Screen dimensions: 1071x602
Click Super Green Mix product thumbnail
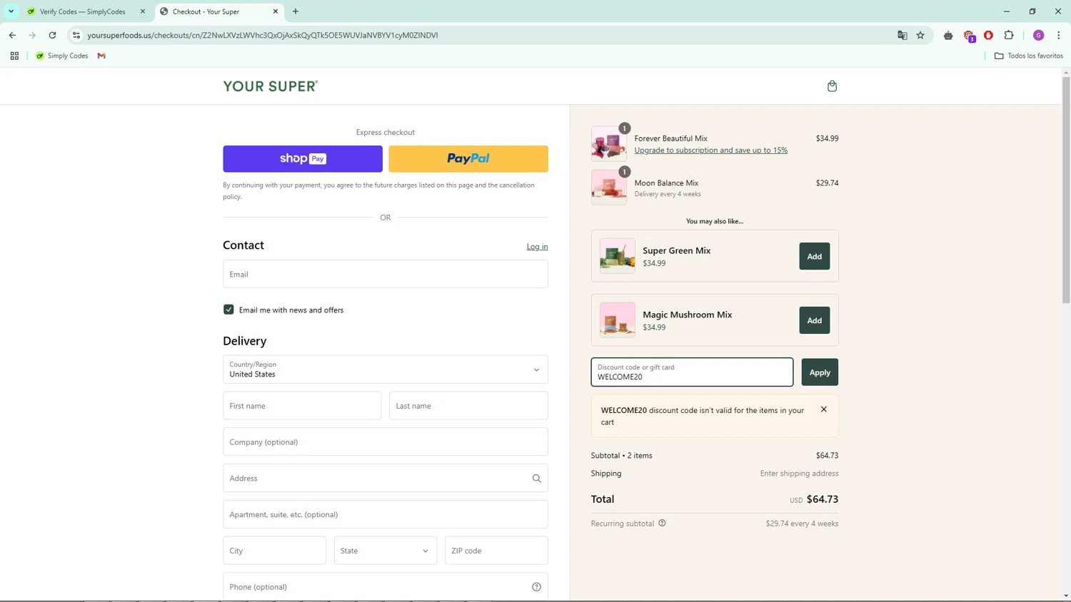[618, 256]
